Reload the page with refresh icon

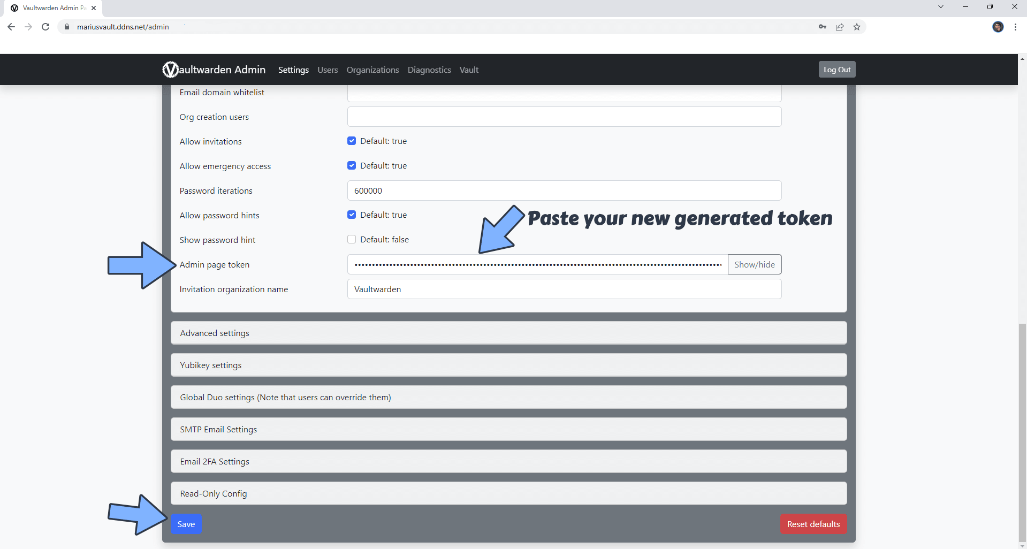click(45, 27)
